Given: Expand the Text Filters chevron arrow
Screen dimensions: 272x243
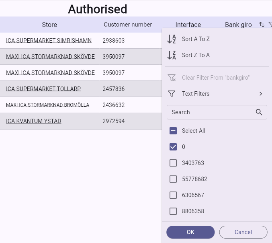Looking at the screenshot, I should click(x=261, y=94).
